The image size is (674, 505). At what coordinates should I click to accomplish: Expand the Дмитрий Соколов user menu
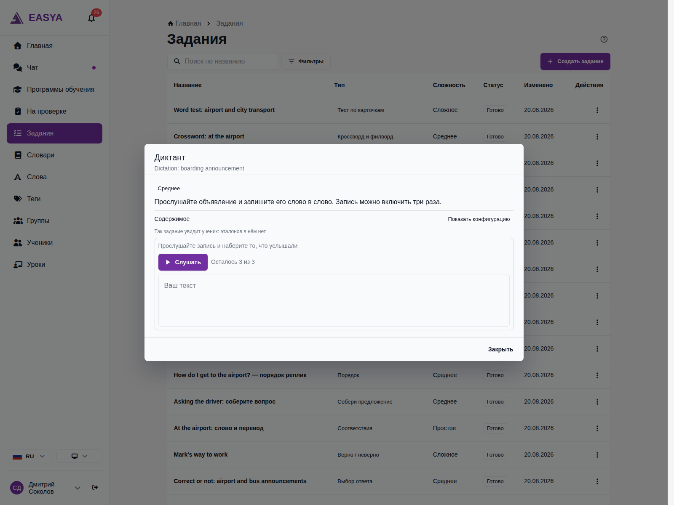pos(78,488)
